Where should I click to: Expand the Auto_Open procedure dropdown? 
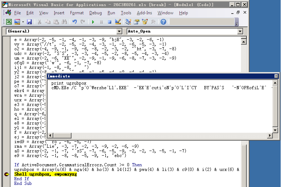[x=240, y=31]
